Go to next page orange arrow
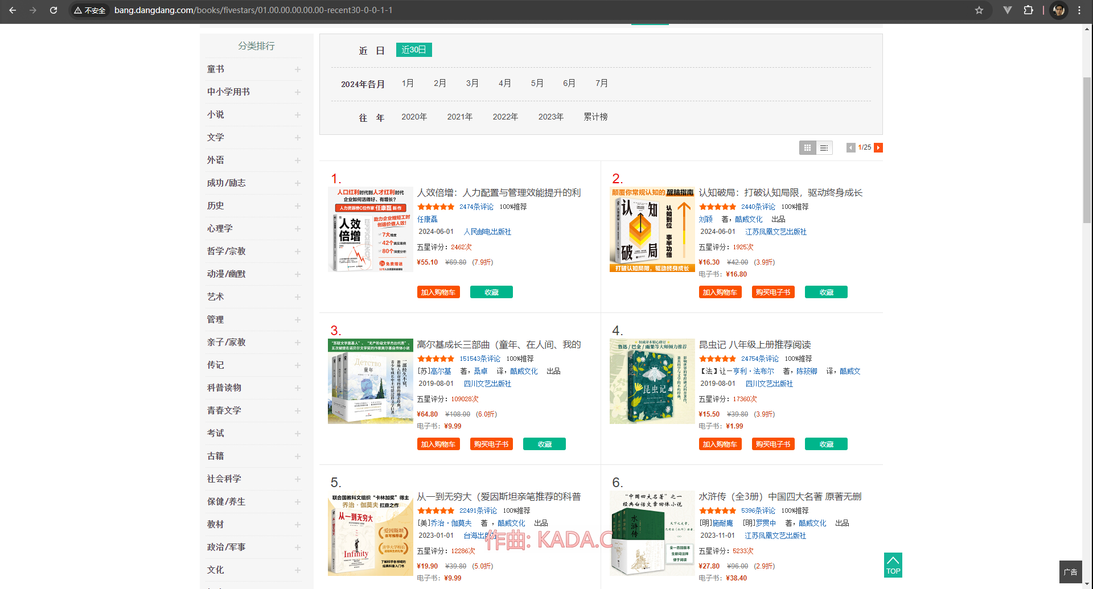 [878, 148]
